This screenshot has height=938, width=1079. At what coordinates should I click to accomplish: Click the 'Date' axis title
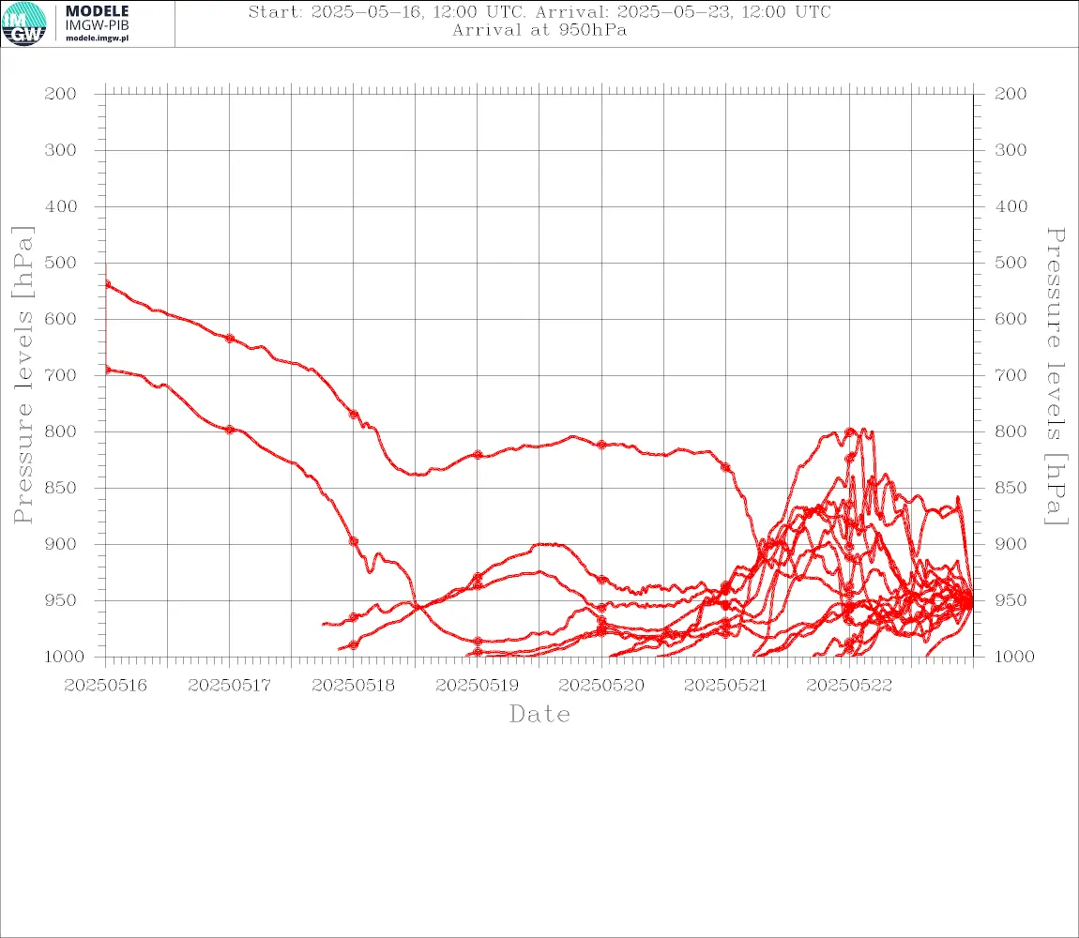[x=539, y=715]
